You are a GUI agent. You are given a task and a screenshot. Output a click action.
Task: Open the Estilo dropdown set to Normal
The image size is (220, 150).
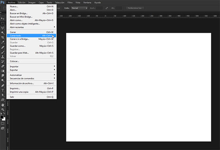coord(79,8)
